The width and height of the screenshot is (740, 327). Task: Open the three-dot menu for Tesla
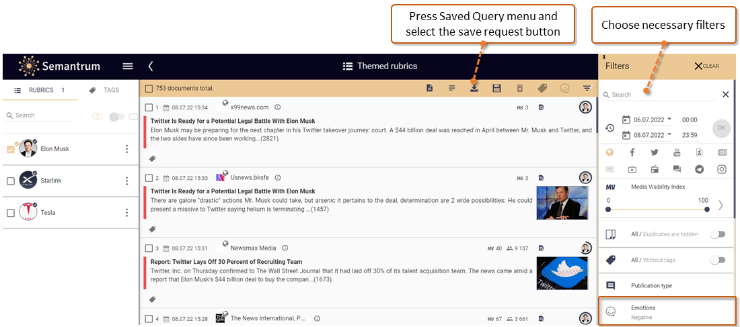pos(126,213)
